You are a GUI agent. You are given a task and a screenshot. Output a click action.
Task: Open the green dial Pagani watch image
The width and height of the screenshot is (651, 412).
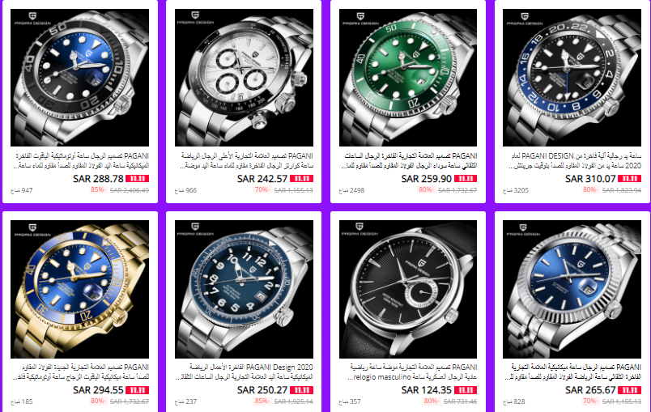coord(408,78)
